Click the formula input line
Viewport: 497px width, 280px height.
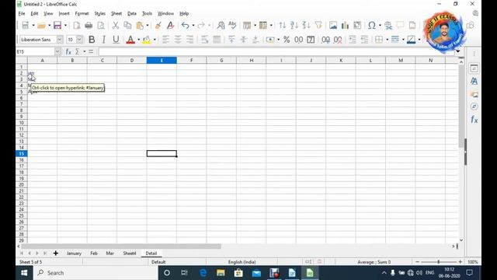click(x=276, y=51)
